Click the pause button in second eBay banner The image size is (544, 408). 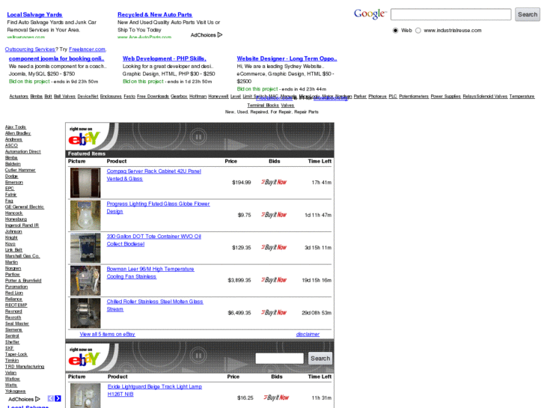198,356
